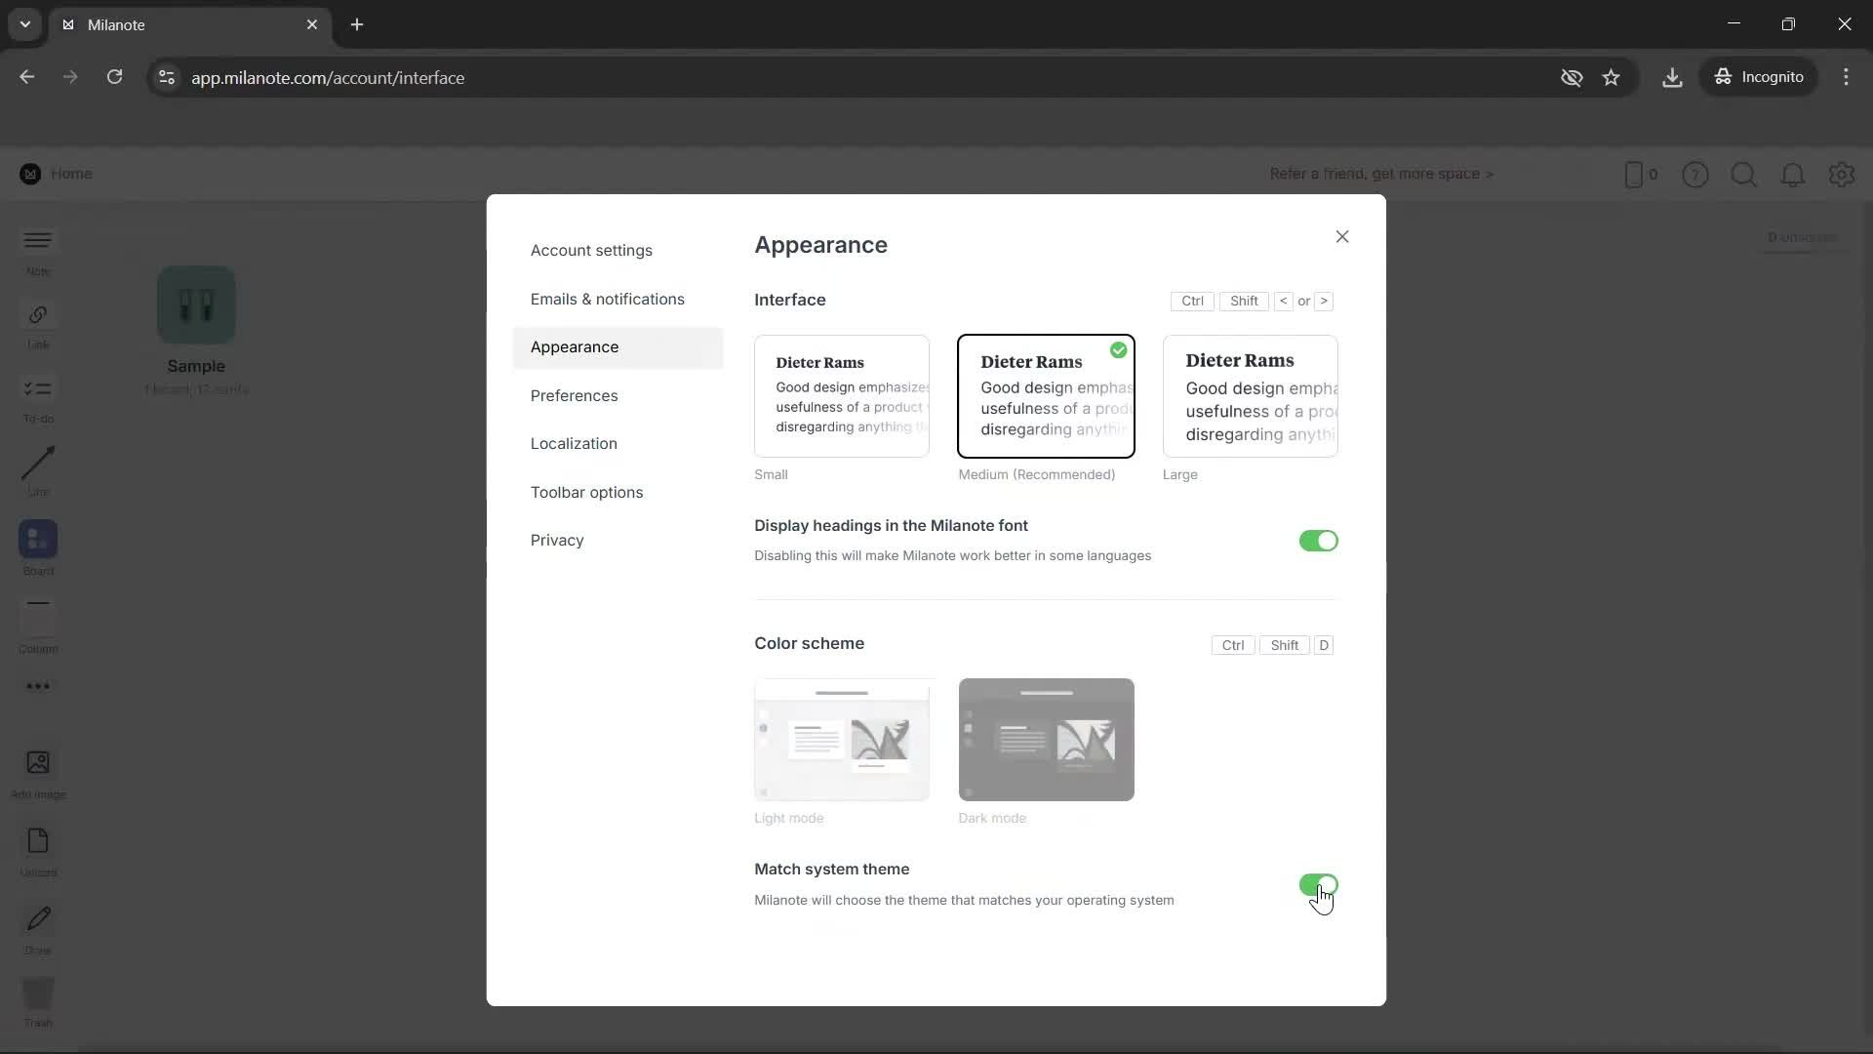Open the Toolbar options settings section
This screenshot has height=1054, width=1873.
[586, 492]
